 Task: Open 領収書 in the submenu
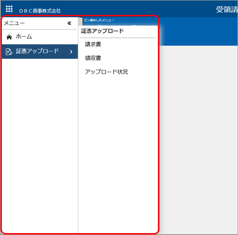coord(93,58)
